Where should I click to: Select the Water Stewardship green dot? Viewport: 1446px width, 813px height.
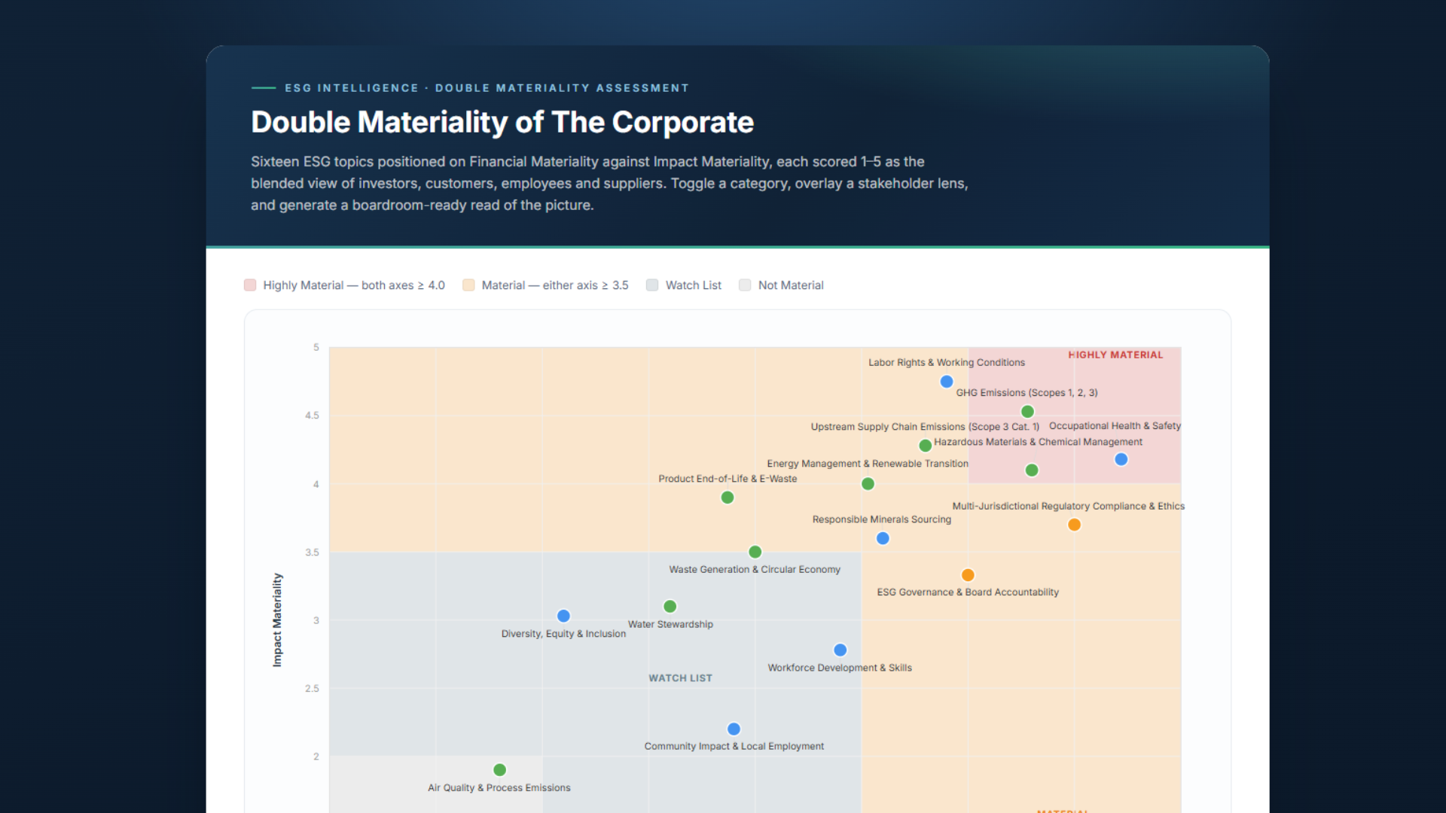point(670,606)
